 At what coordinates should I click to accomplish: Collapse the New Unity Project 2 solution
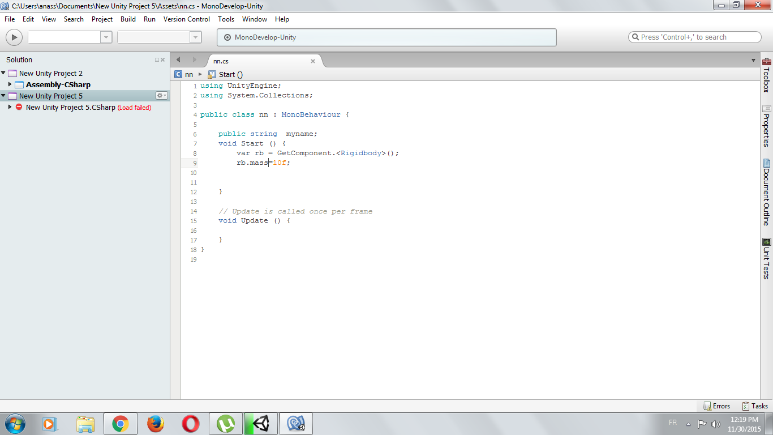pos(3,73)
